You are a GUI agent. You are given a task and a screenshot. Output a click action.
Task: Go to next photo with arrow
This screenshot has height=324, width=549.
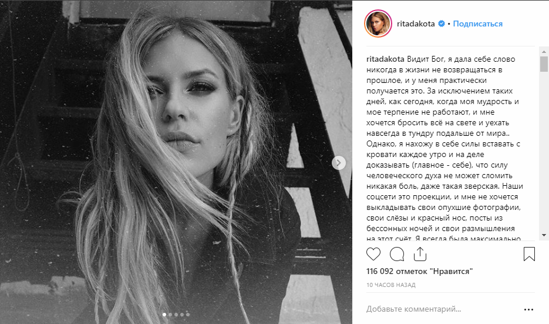tap(339, 163)
